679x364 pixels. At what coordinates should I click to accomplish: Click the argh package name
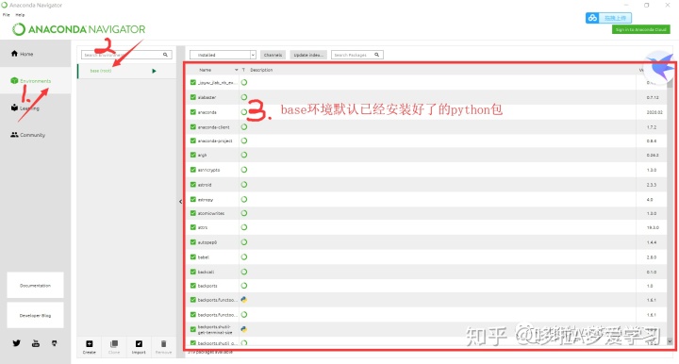pyautogui.click(x=202, y=155)
